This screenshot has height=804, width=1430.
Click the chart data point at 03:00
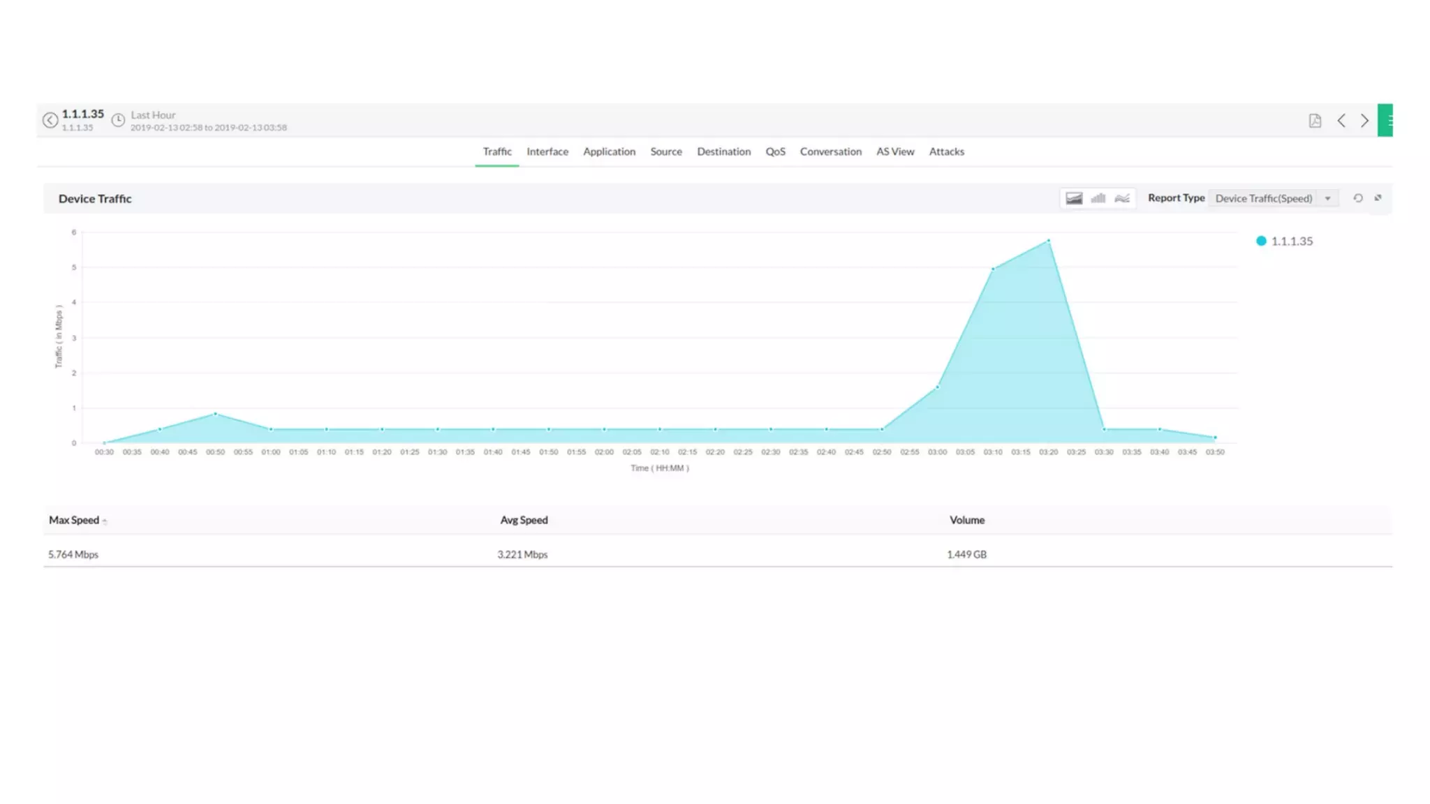tap(937, 387)
